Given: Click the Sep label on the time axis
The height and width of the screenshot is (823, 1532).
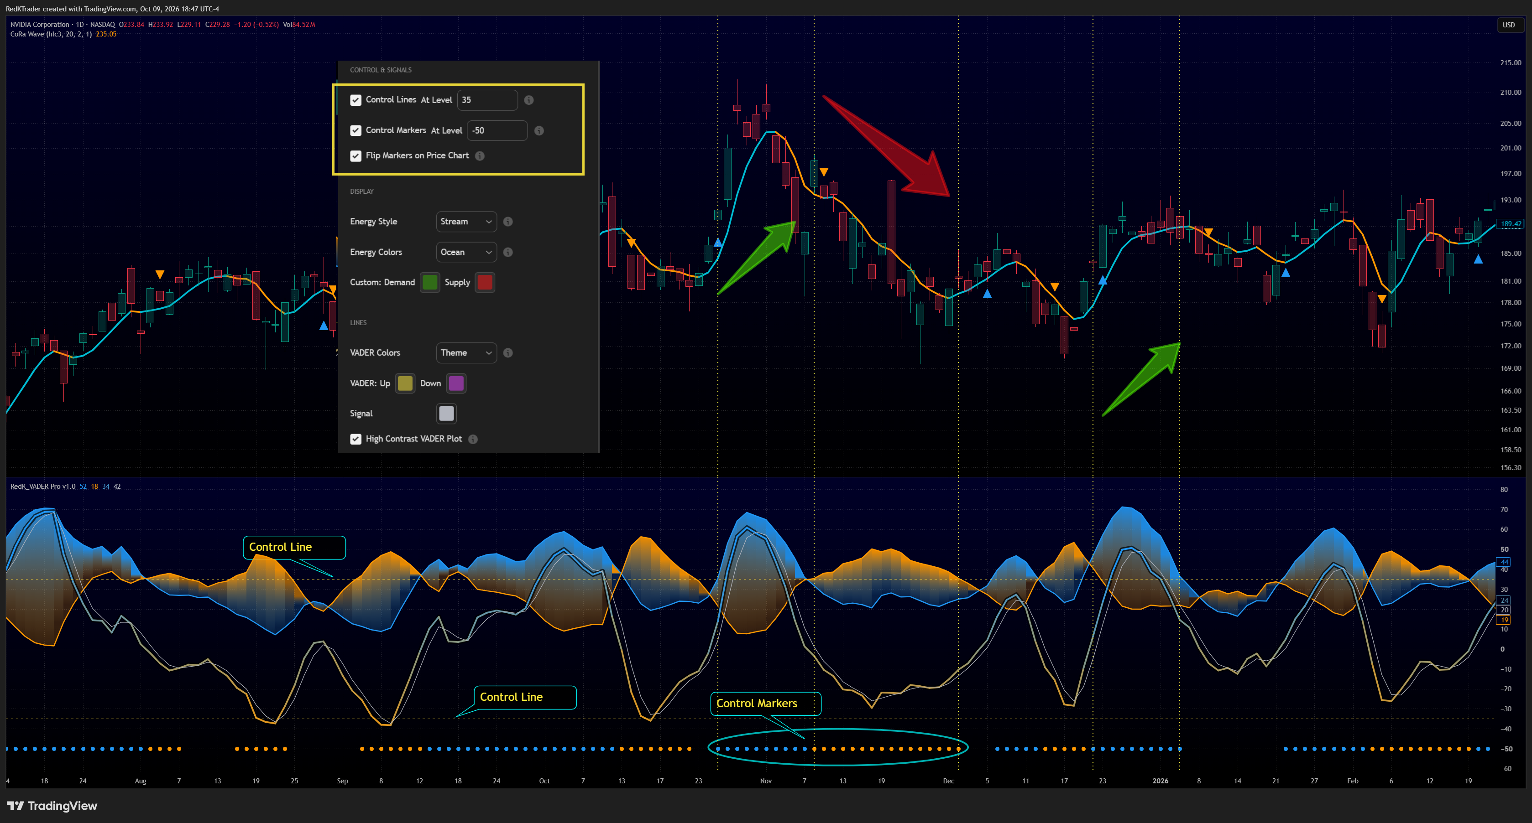Looking at the screenshot, I should tap(342, 781).
